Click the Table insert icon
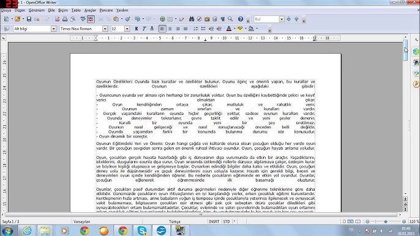Screen dimensions: 420x236 pos(170,20)
